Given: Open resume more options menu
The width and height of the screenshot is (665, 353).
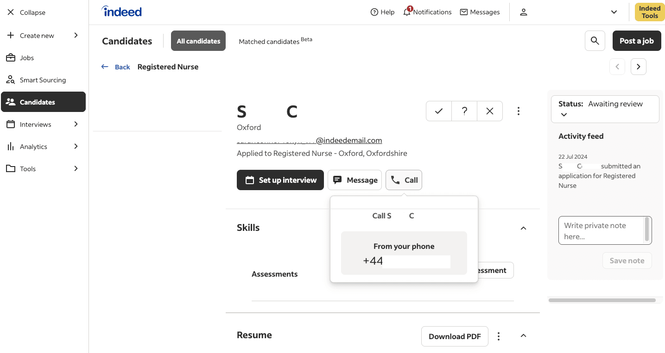Looking at the screenshot, I should [x=499, y=336].
